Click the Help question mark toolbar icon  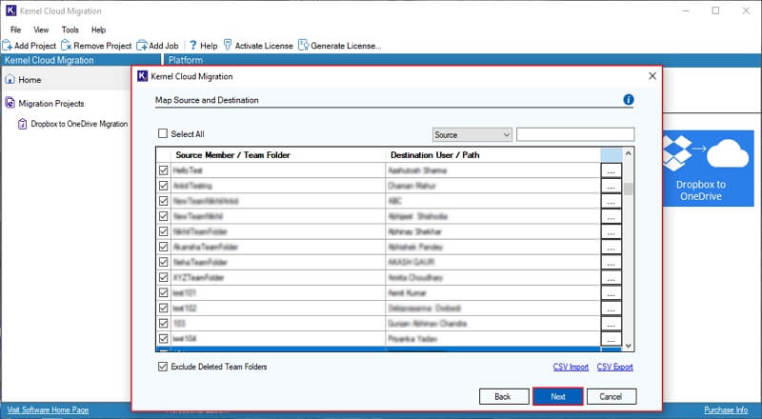click(x=193, y=45)
